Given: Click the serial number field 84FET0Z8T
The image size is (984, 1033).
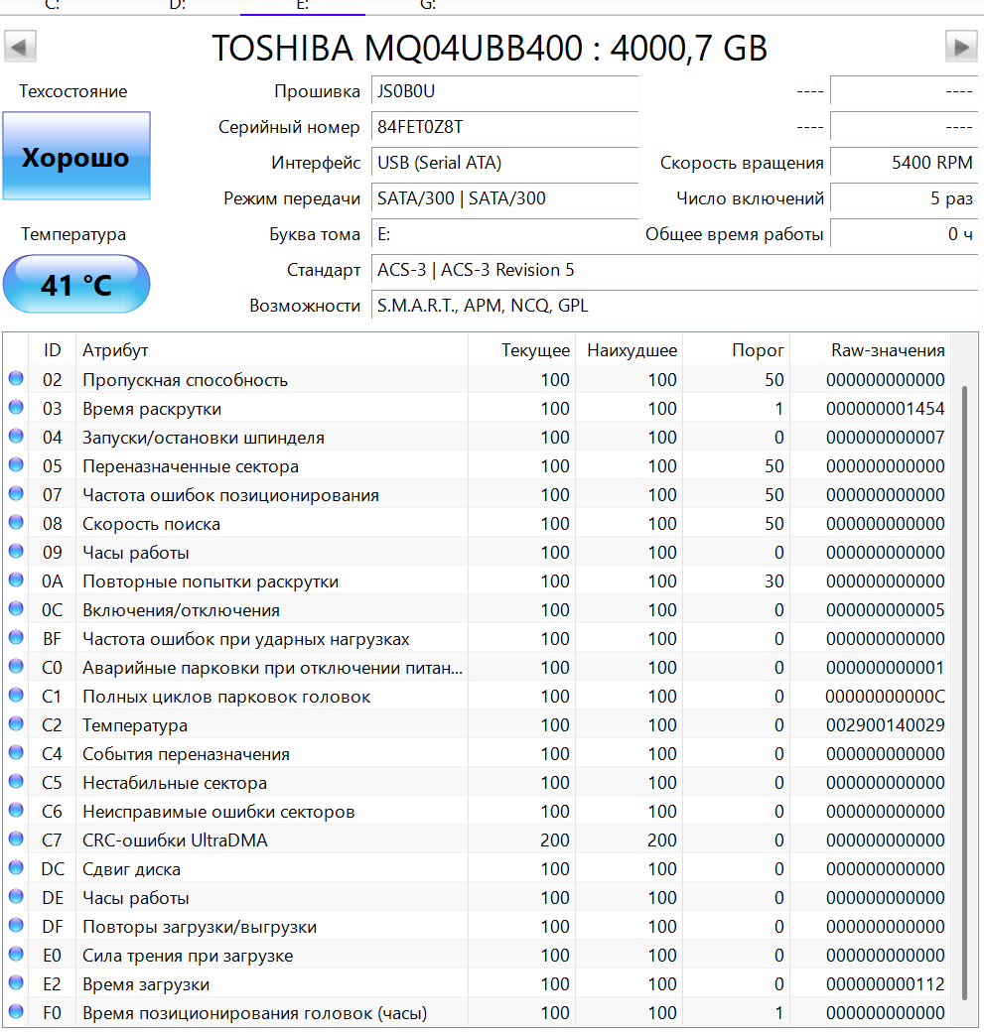Looking at the screenshot, I should coord(504,127).
